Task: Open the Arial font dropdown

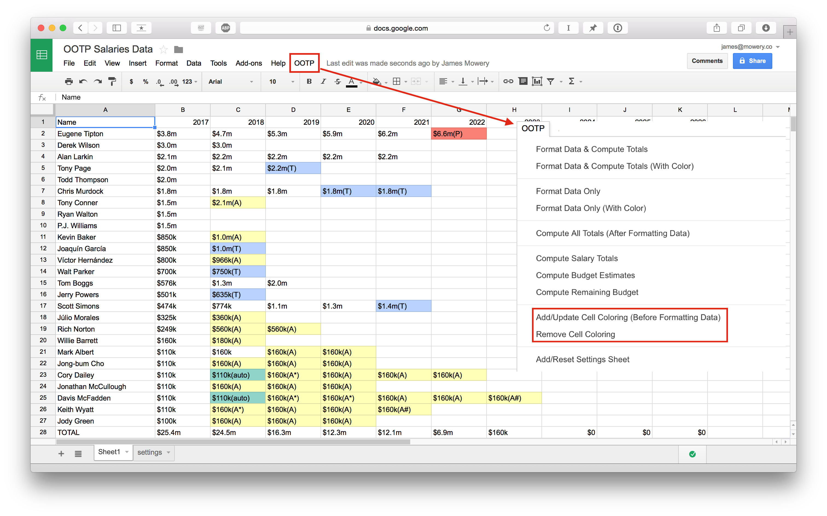Action: (x=231, y=82)
